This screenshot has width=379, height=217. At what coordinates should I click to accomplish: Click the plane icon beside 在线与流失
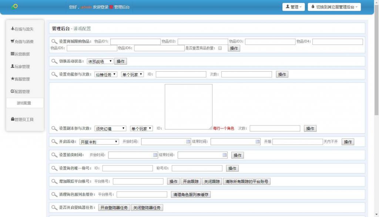pos(13,29)
